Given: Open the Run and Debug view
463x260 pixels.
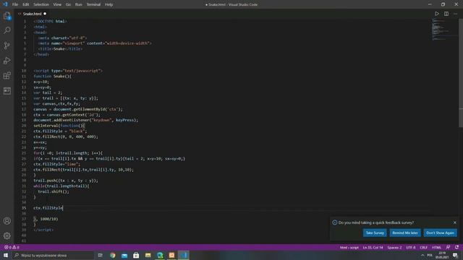Looking at the screenshot, I should (x=7, y=61).
